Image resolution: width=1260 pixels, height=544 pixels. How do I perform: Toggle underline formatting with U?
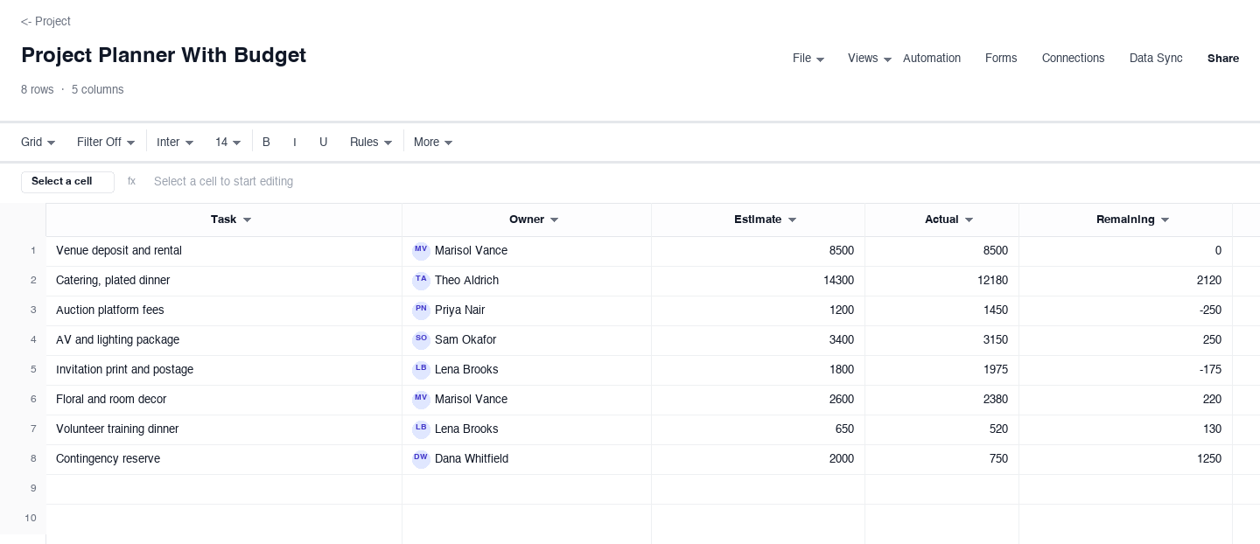click(x=323, y=142)
